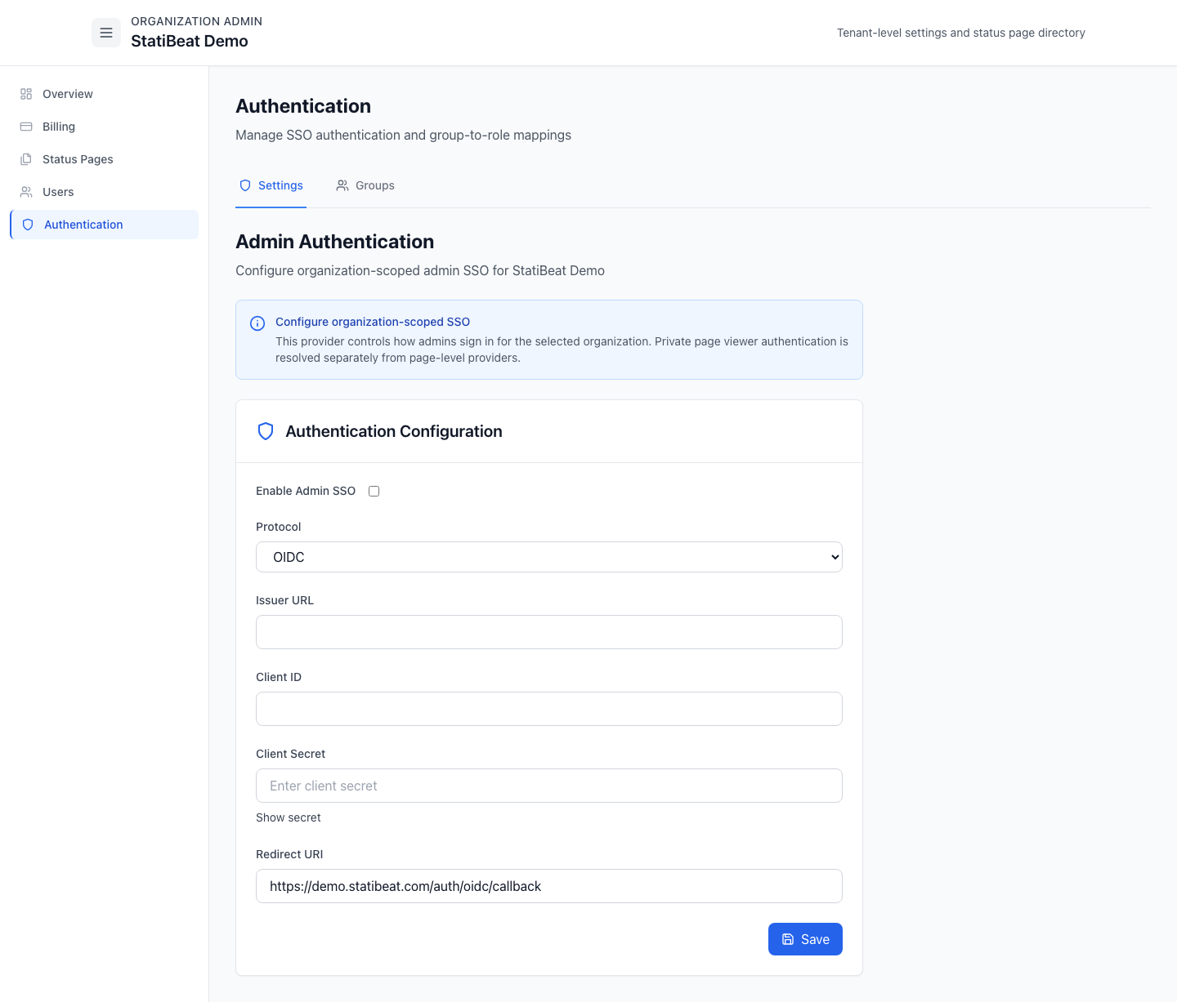This screenshot has width=1177, height=1002.
Task: Click the Authentication shield icon
Action: (x=28, y=224)
